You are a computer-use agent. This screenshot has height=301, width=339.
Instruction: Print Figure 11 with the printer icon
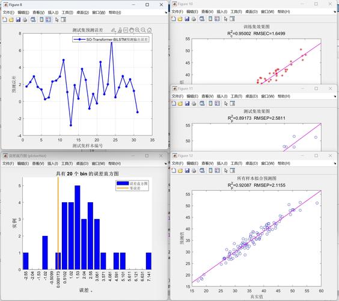pyautogui.click(x=194, y=104)
